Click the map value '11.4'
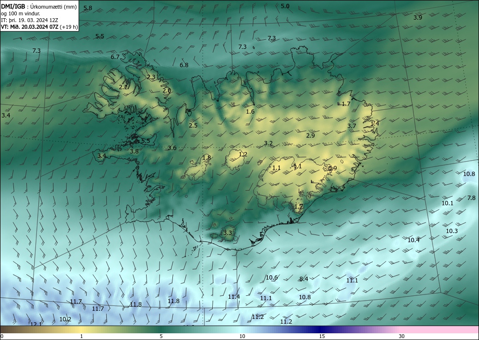The width and height of the screenshot is (479, 340). pos(234,296)
